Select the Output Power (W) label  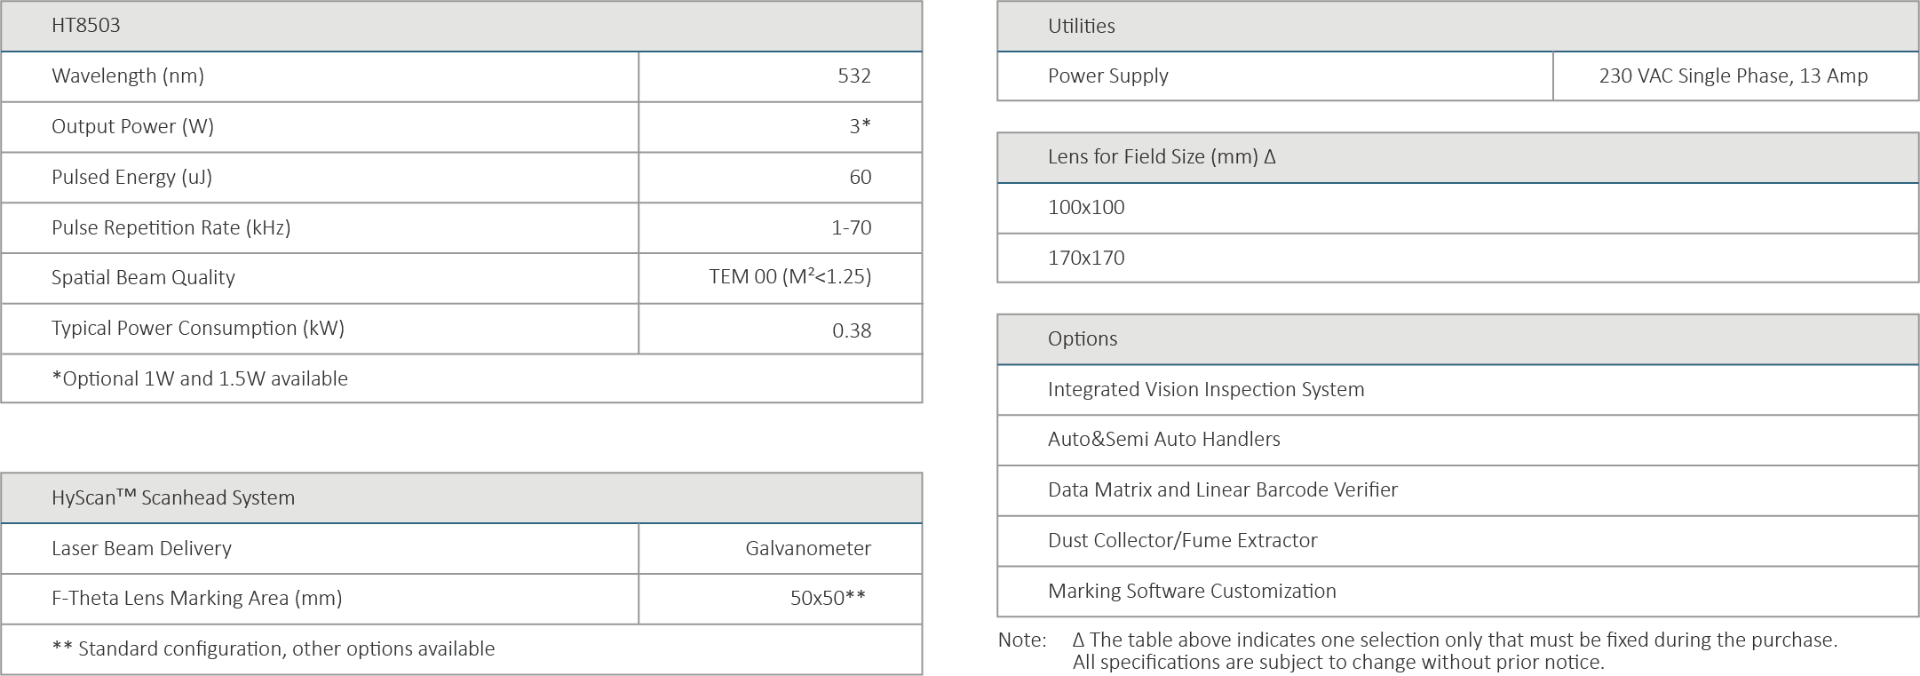tap(132, 127)
